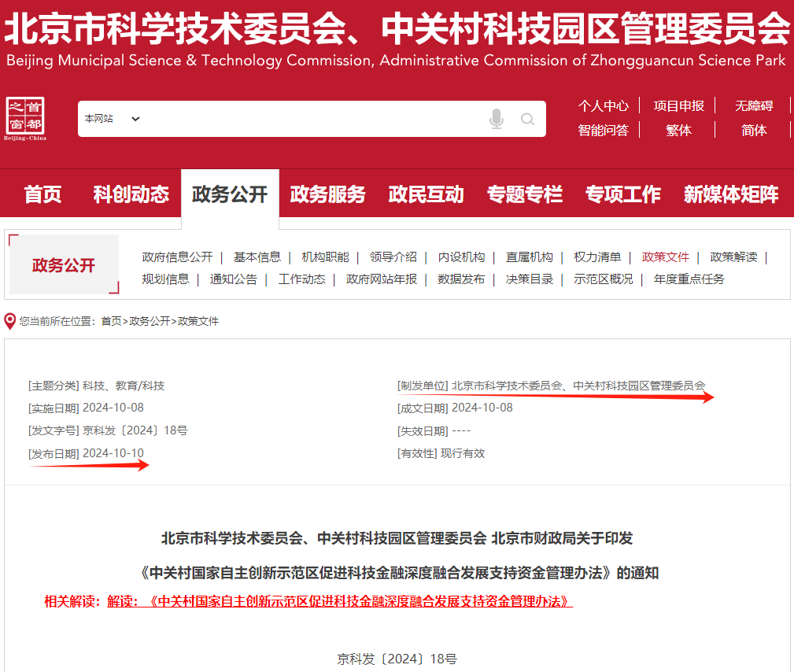
Task: Switch display to 繁体 traditional Chinese
Action: click(678, 129)
